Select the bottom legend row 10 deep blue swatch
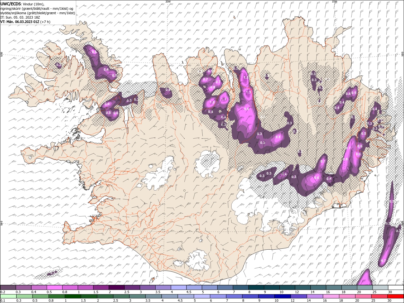The height and width of the screenshot is (303, 404). 283,296
